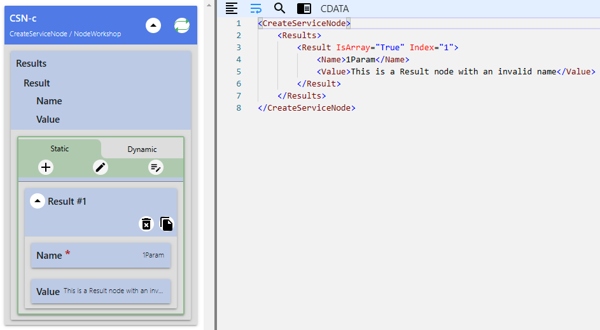The width and height of the screenshot is (600, 330).
Task: Click the format align text icon
Action: (x=232, y=8)
